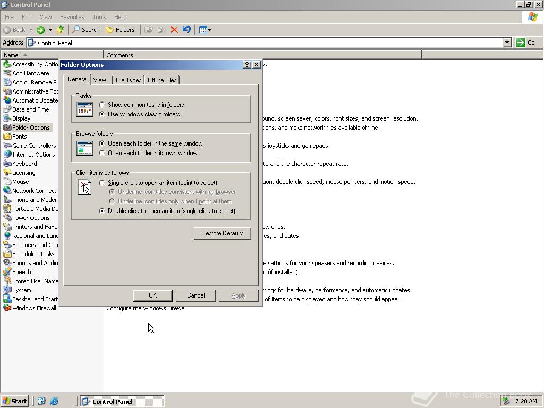The image size is (544, 408).
Task: Select Network Connections icon
Action: (x=7, y=191)
